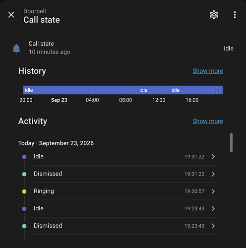Click the Ringing activity label

44,191
